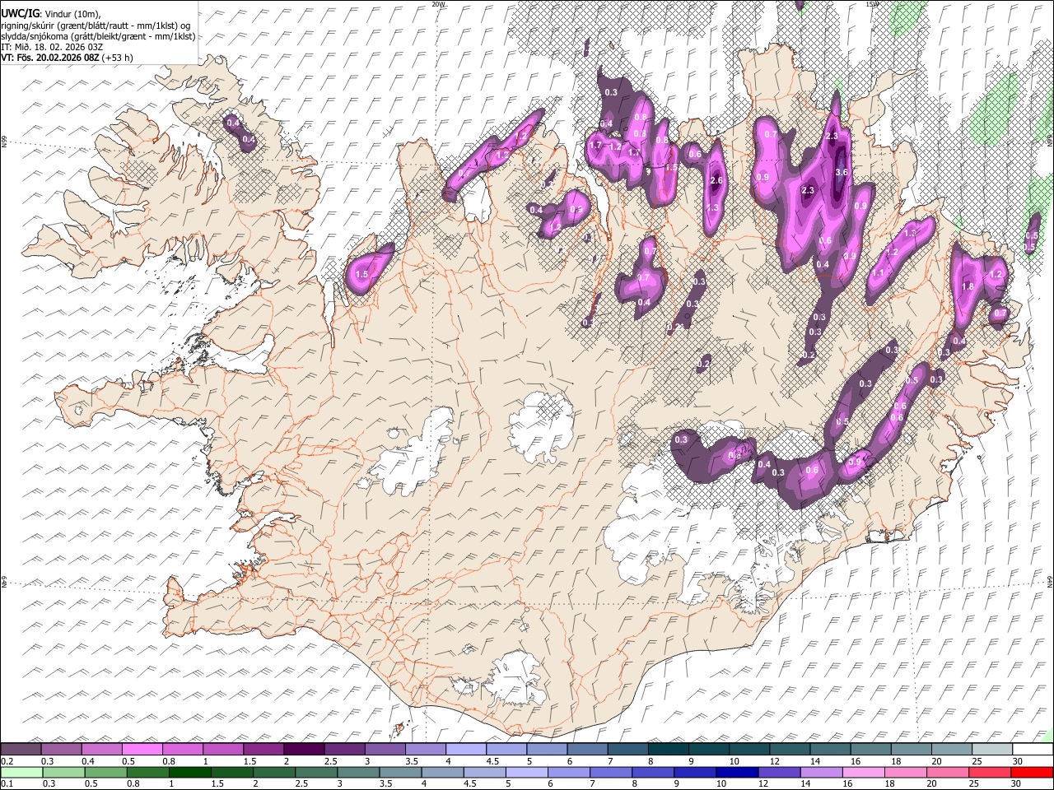The image size is (1054, 790).
Task: Click the 0.2 label on the snow scale
Action: (x=7, y=761)
